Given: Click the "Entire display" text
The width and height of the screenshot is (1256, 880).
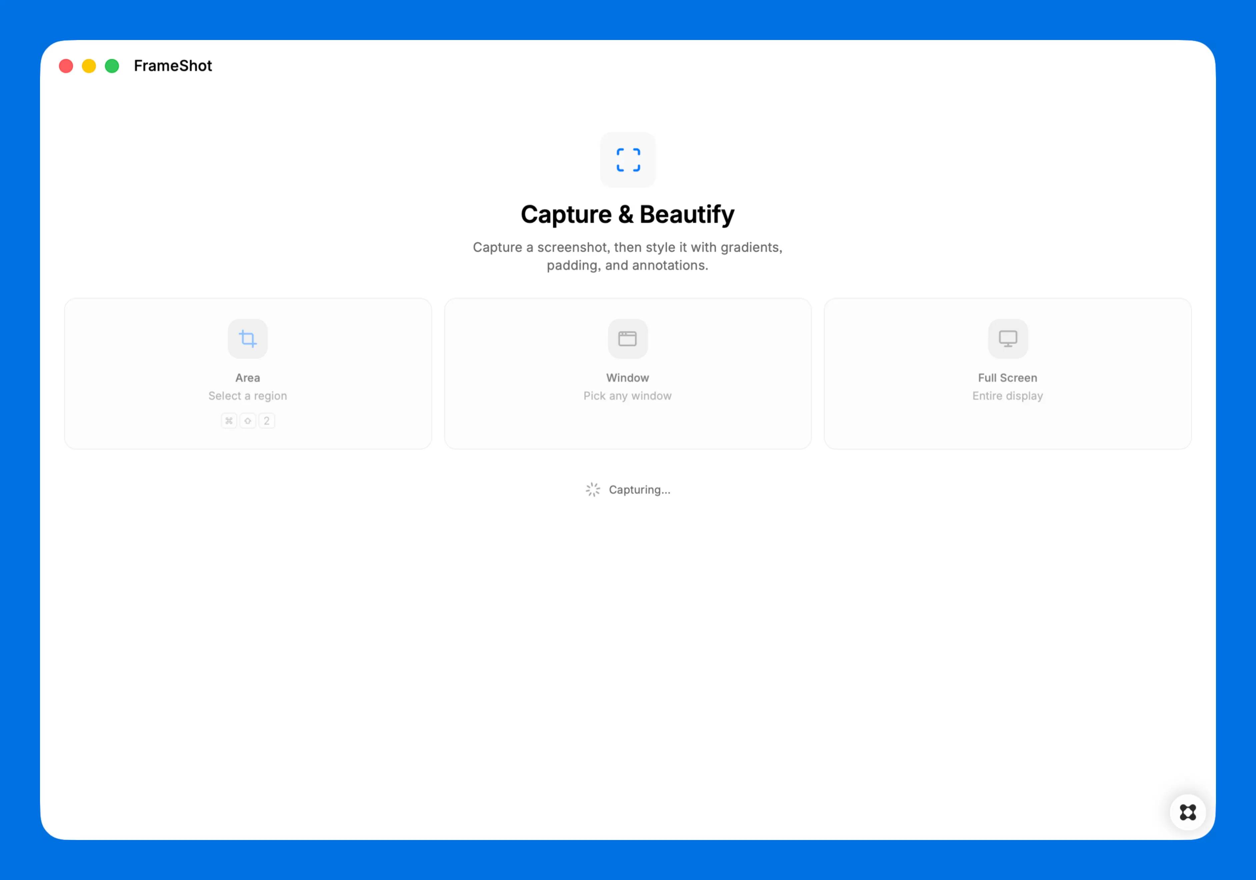Looking at the screenshot, I should (1008, 396).
